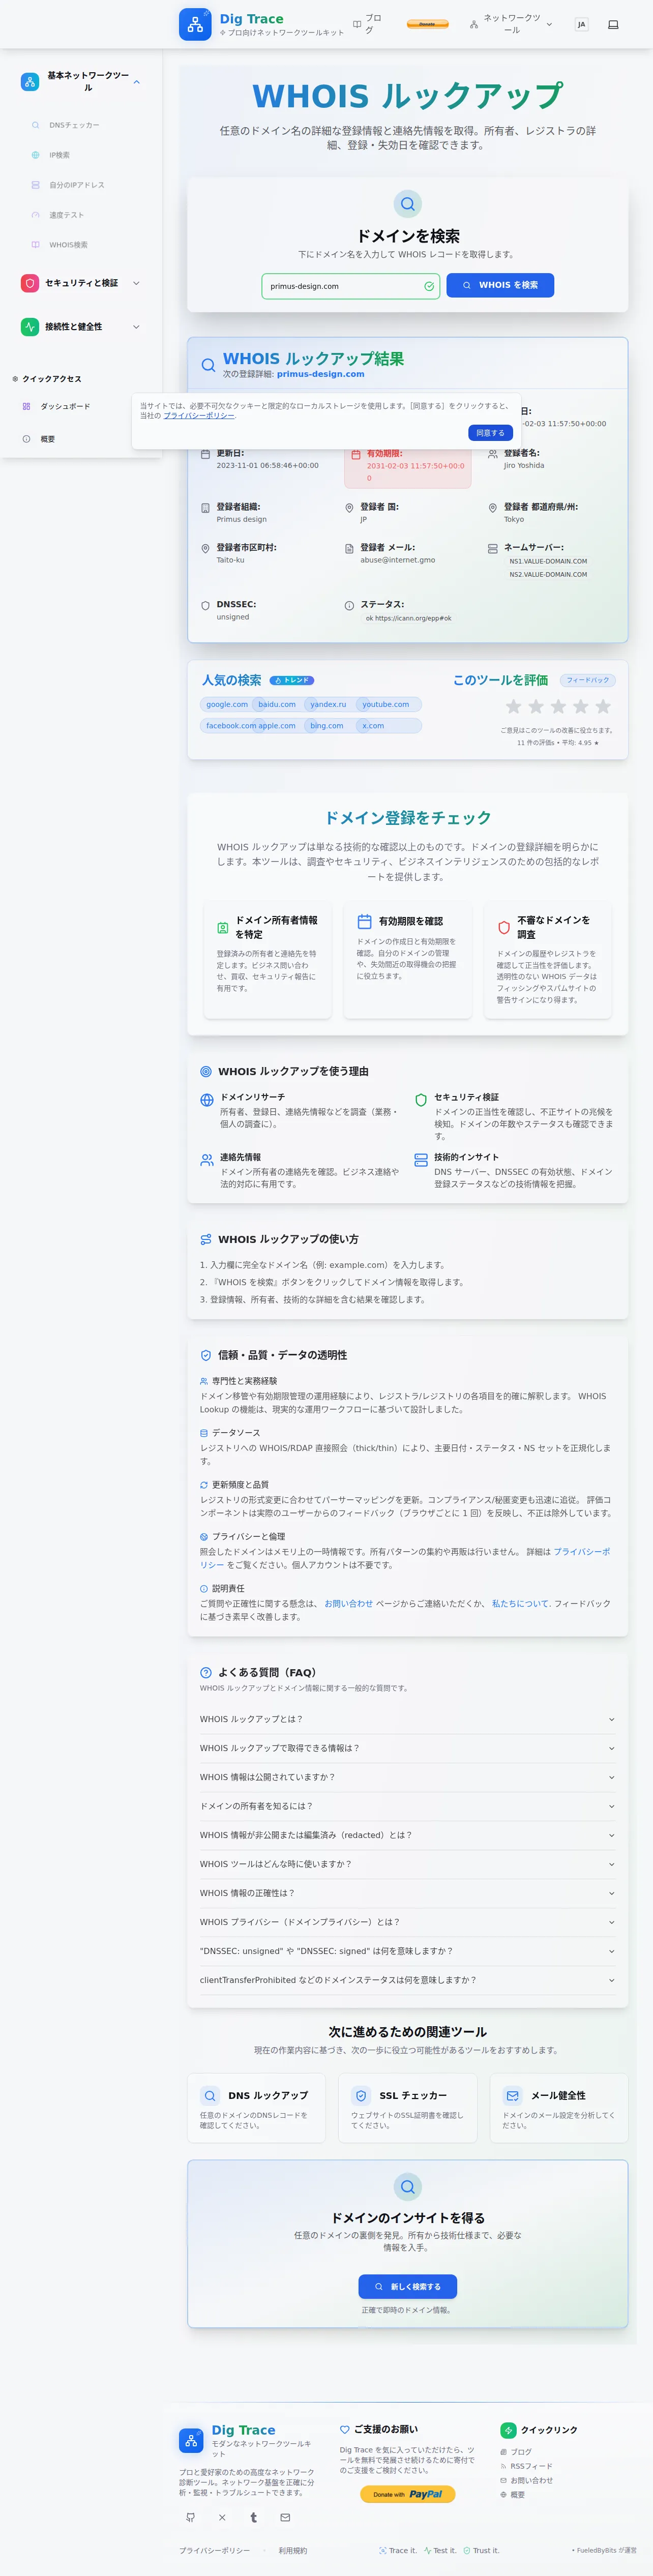Click the heart icon beside ご支援のお願い

click(345, 2429)
